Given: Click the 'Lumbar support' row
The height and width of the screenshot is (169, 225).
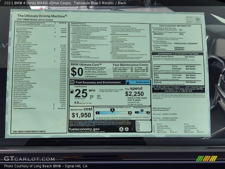Looking at the screenshot, I should (40, 74).
